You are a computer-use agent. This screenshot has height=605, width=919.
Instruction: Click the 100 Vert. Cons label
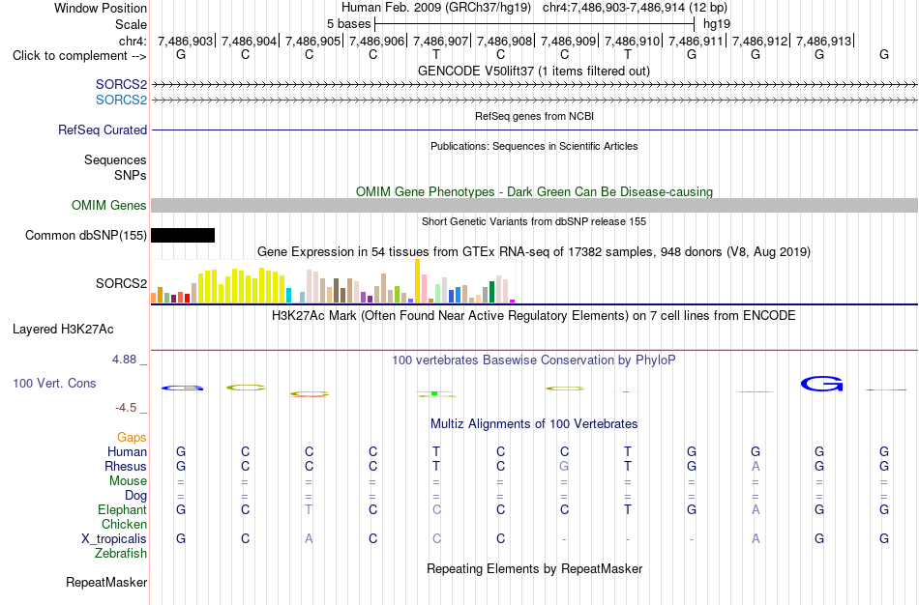(x=54, y=383)
